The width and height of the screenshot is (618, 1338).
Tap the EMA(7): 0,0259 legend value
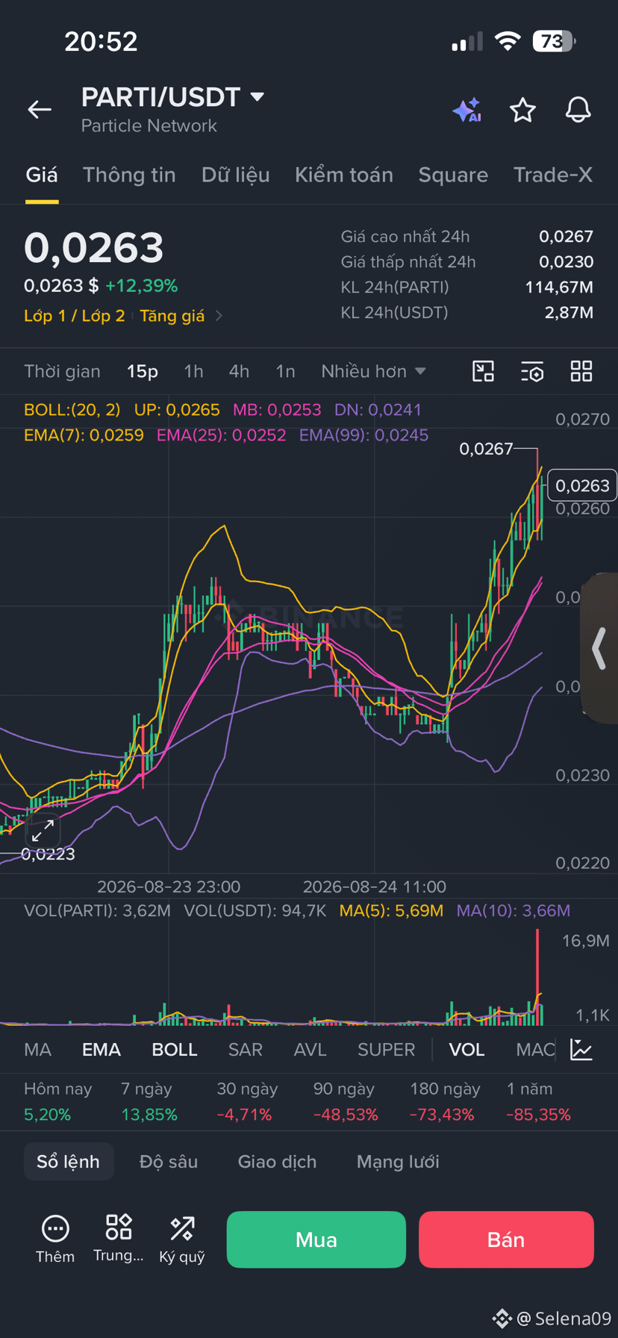84,435
